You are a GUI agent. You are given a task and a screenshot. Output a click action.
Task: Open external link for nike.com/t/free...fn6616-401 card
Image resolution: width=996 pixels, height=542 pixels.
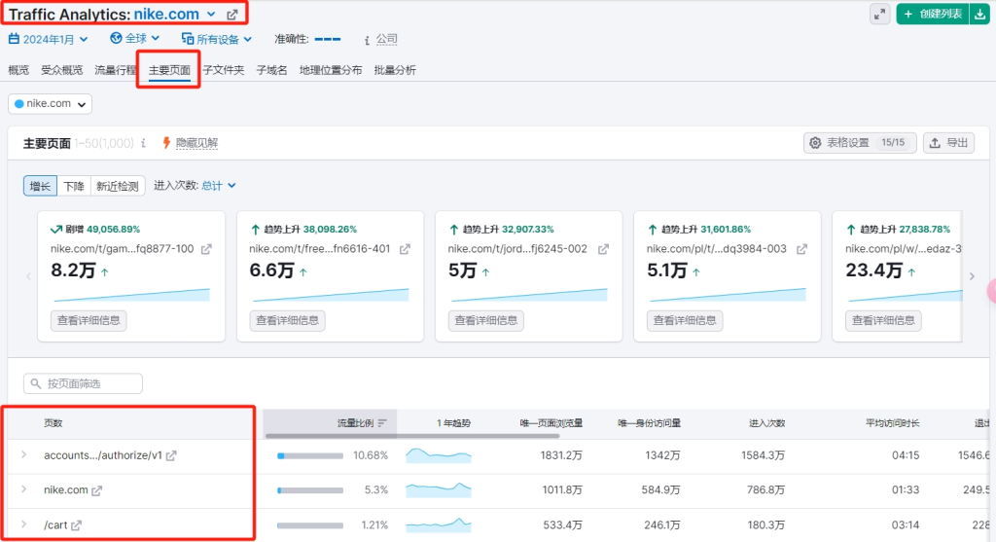[x=405, y=249]
